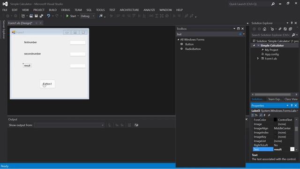Screen dimensions: 300x169
Task: Click the Properties page icon button
Action: [261, 115]
